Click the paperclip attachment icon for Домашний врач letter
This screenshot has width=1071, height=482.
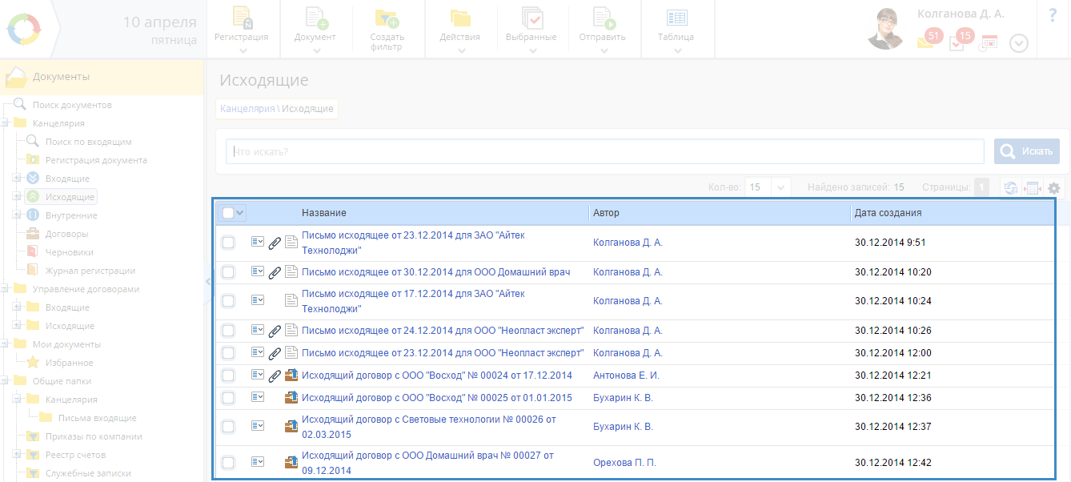pyautogui.click(x=275, y=272)
